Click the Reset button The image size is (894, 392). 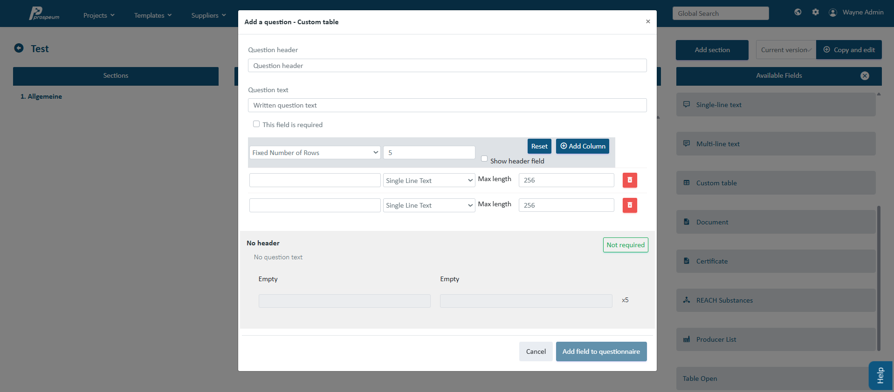[539, 146]
